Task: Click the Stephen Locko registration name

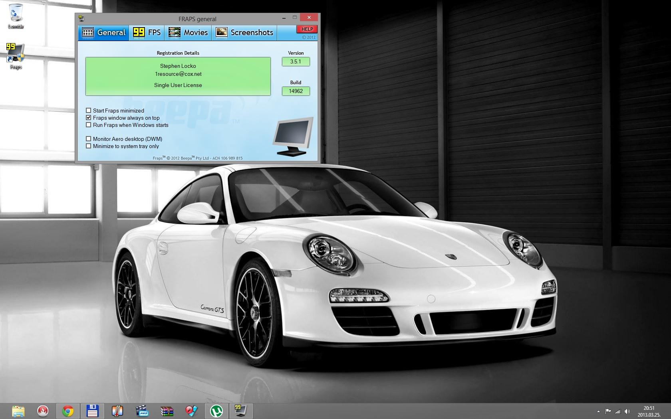Action: click(x=178, y=66)
